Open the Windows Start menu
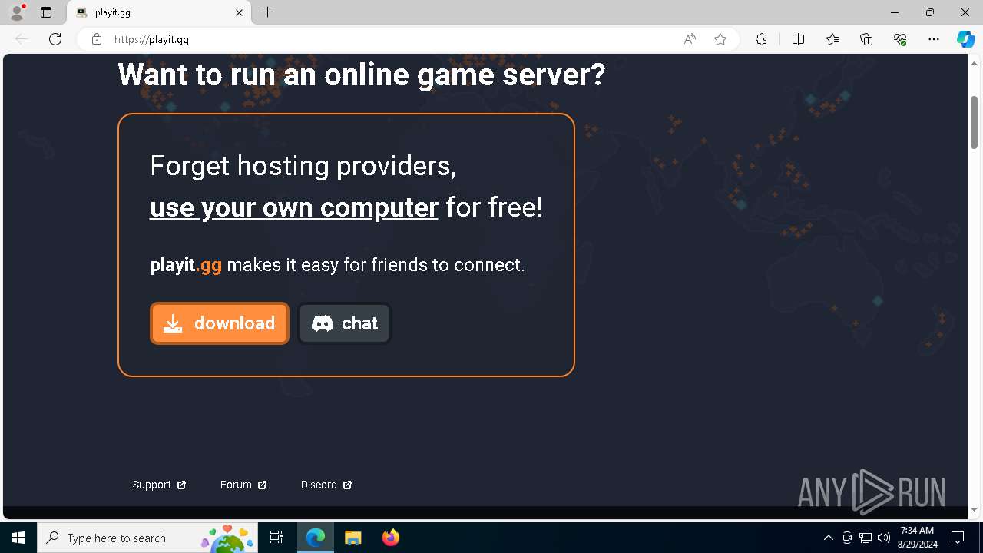 (x=18, y=538)
